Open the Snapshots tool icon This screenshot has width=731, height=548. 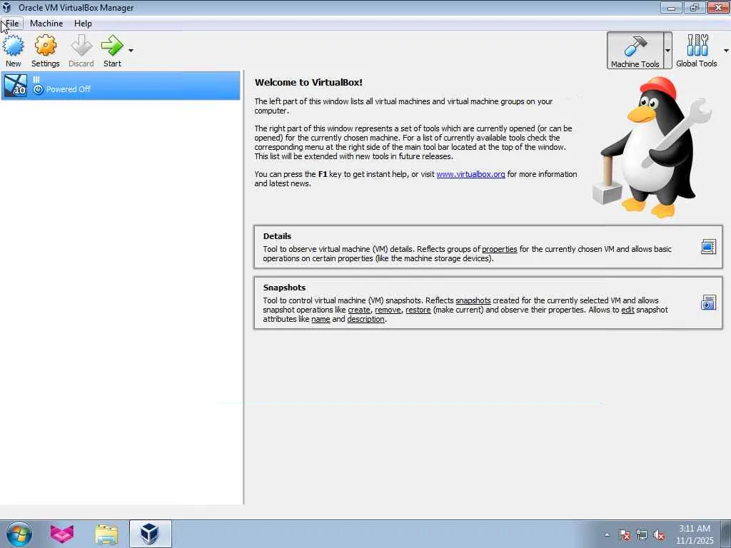(708, 303)
